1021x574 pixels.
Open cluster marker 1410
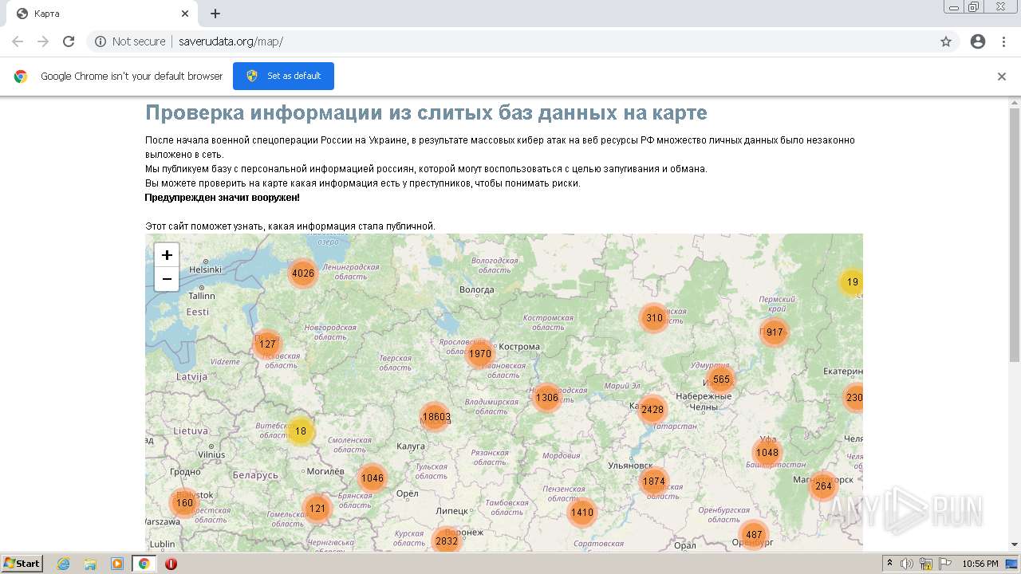click(582, 513)
